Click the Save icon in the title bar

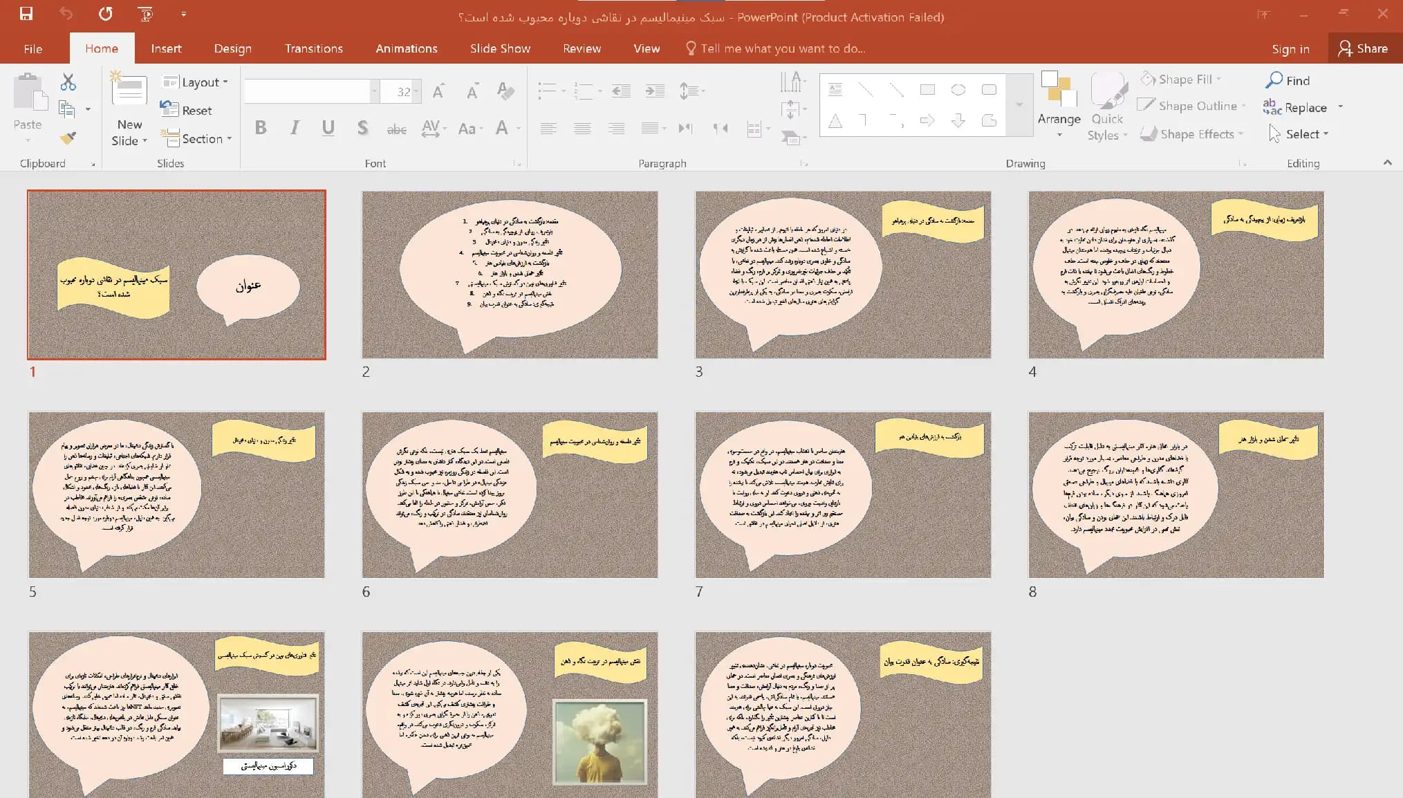[26, 14]
